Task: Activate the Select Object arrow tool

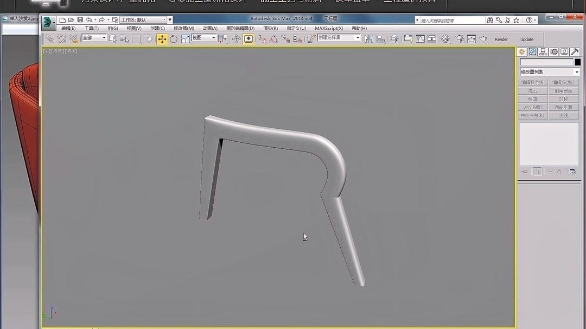Action: click(x=113, y=39)
